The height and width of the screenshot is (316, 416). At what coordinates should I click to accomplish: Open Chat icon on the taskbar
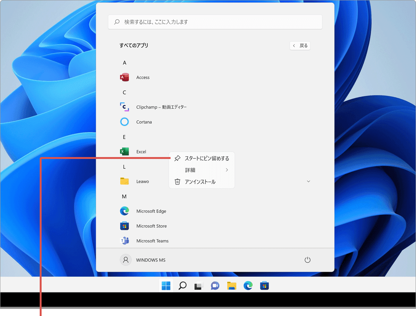(215, 286)
